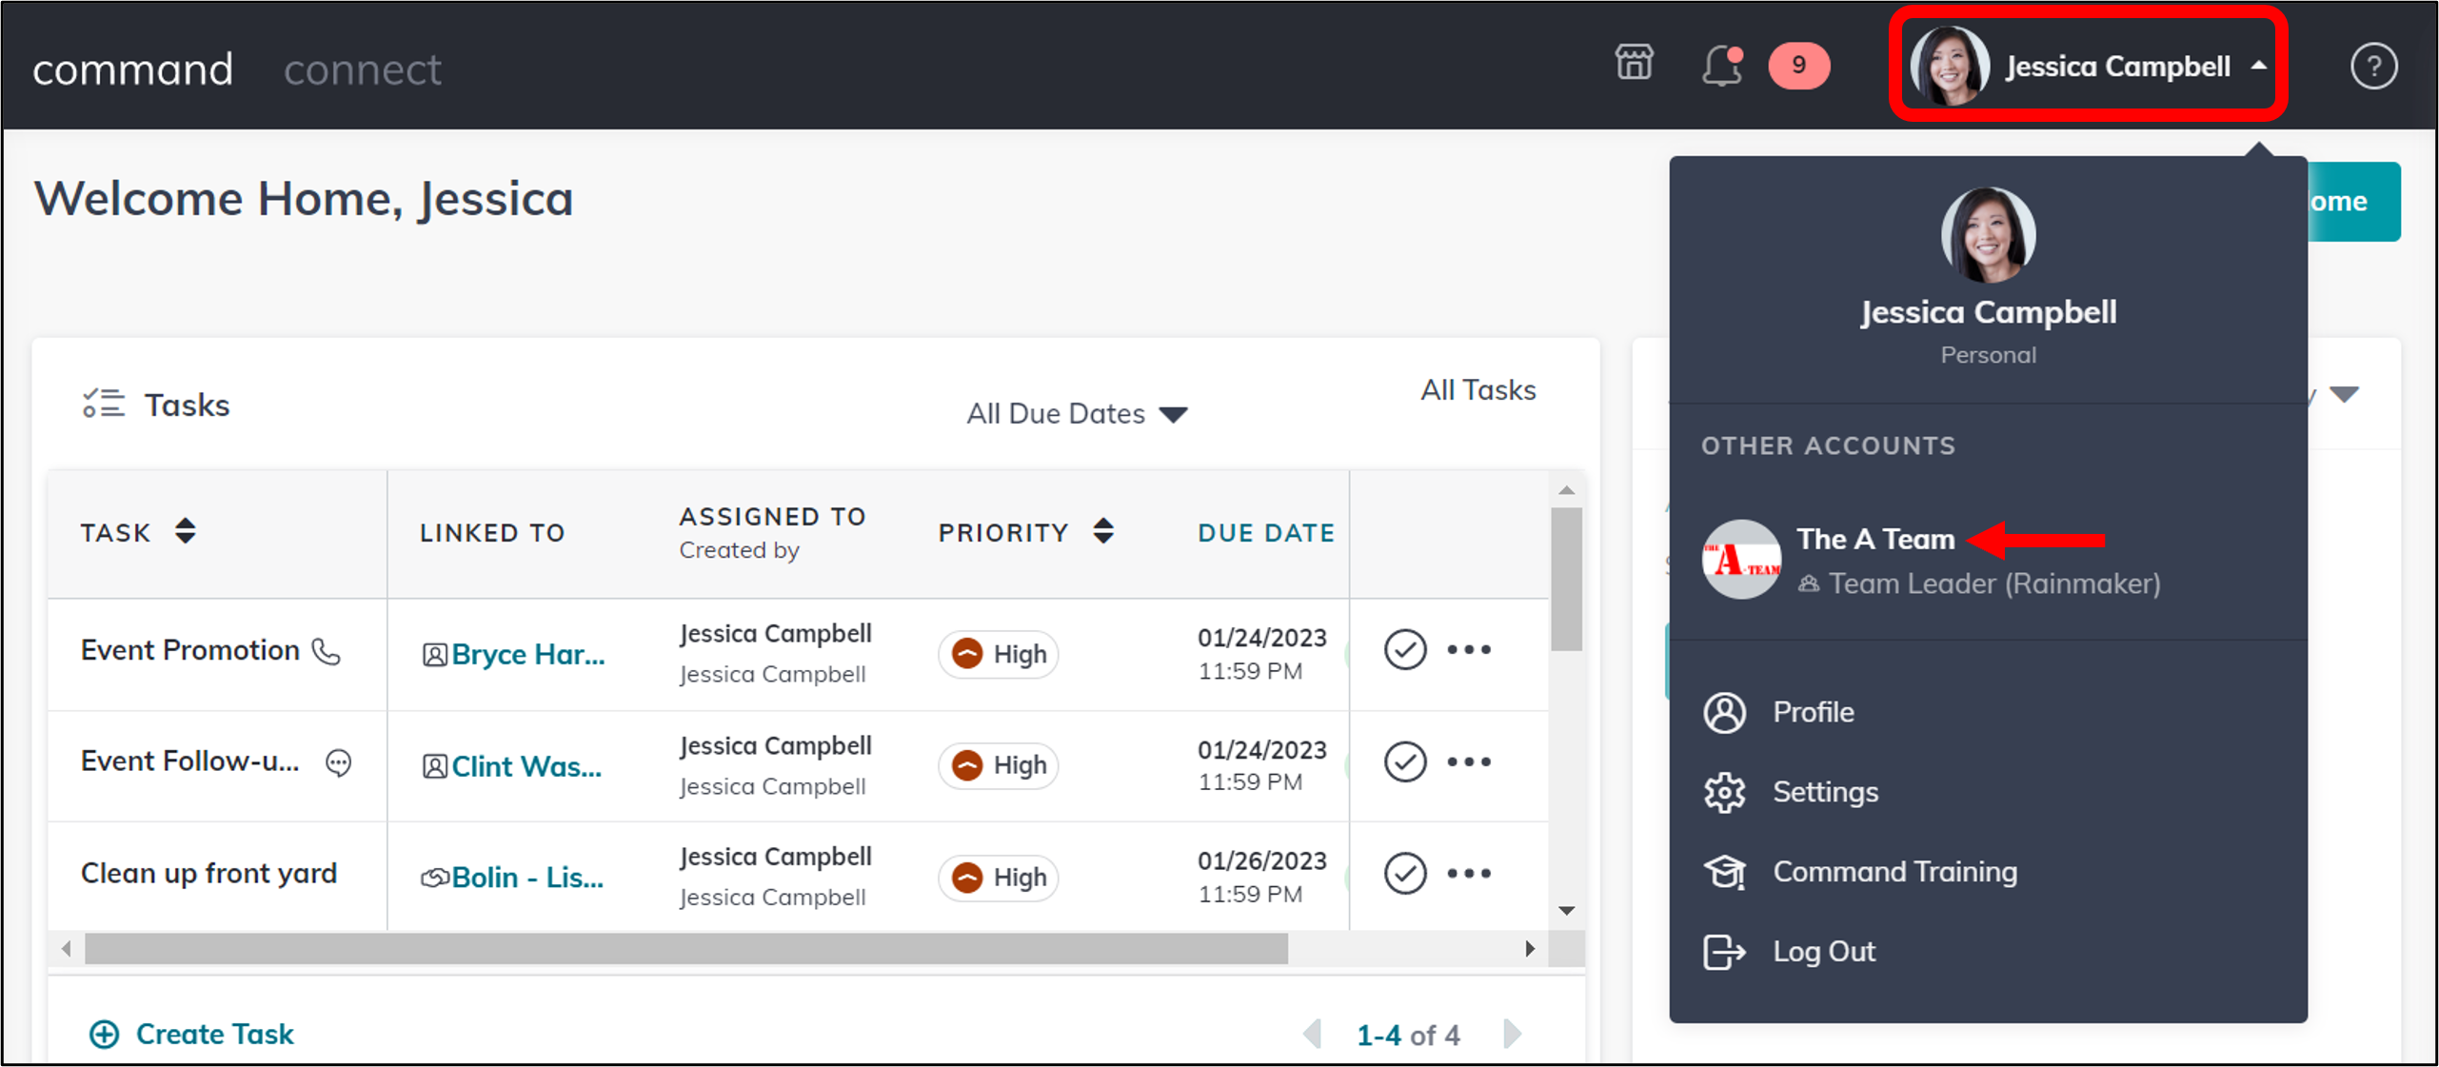Select Log Out from the account menu

click(1823, 951)
